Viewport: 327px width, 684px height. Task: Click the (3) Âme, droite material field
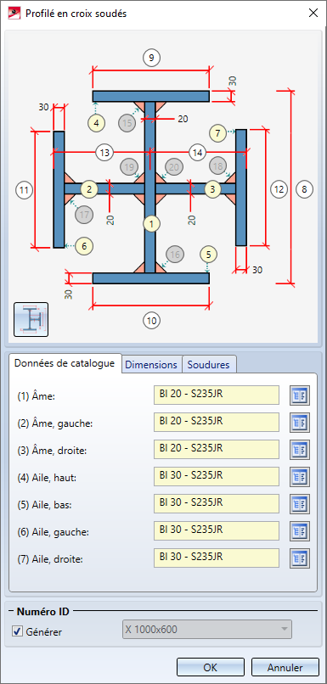(217, 449)
